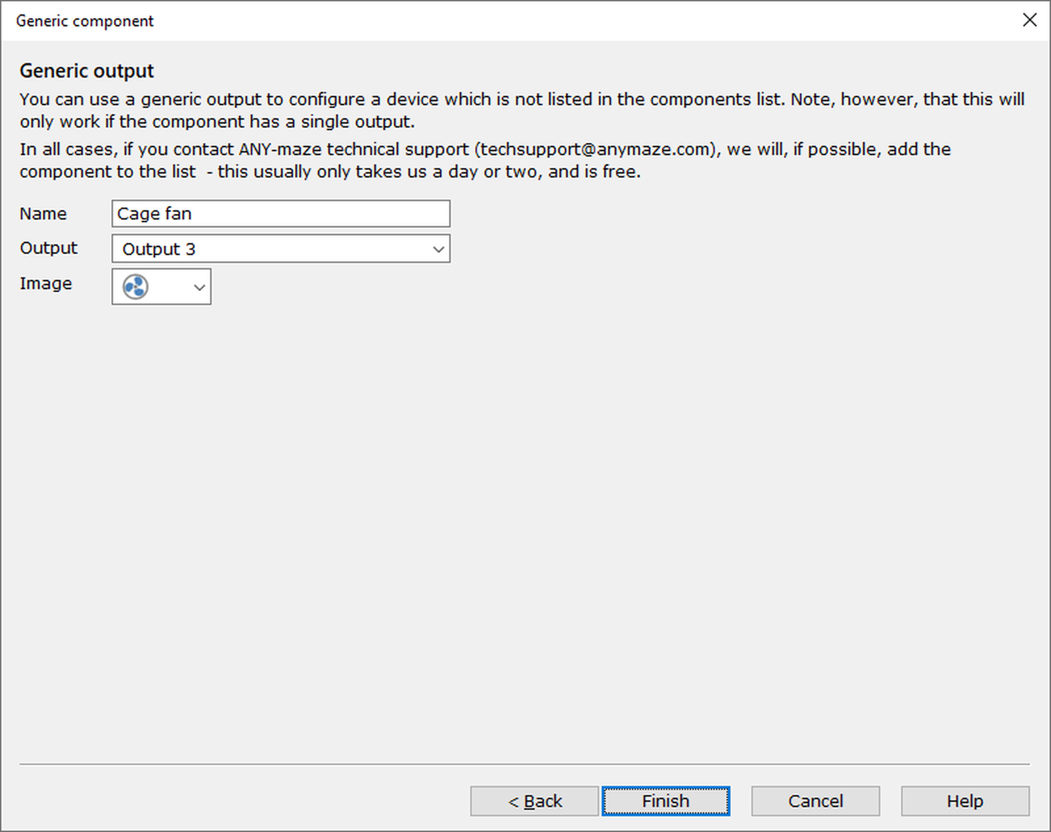The image size is (1051, 832).
Task: Click the 'Generic component' title bar text
Action: tap(85, 21)
